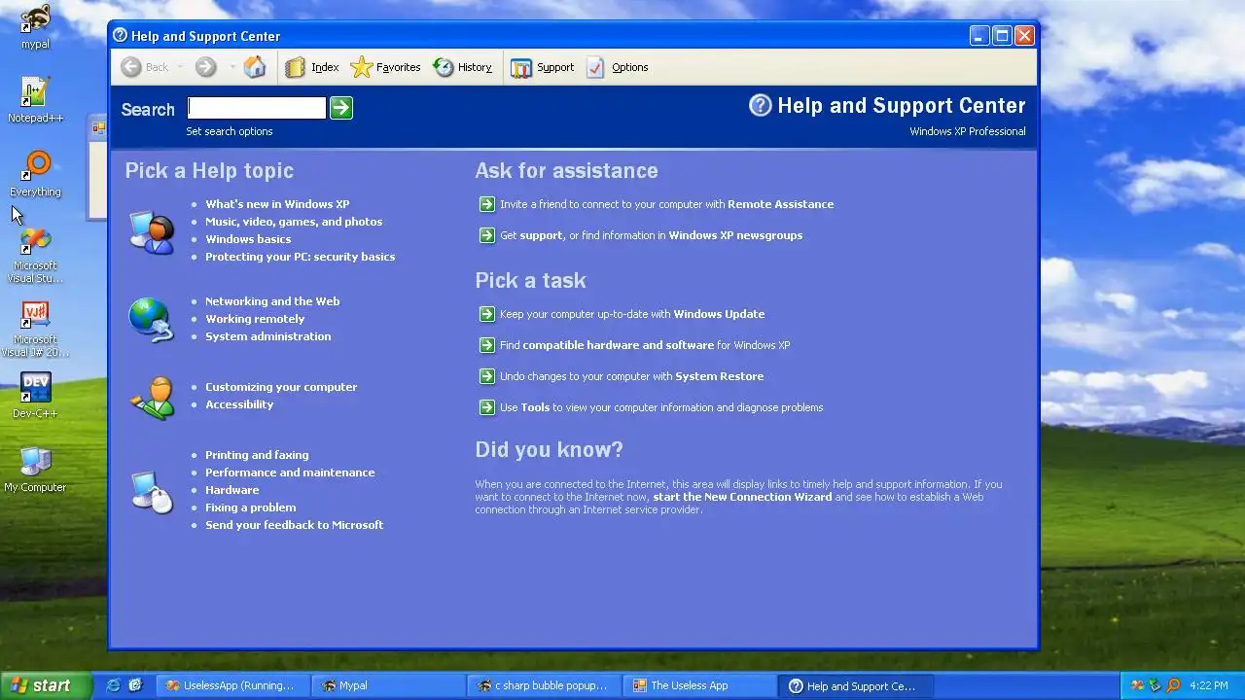Open the Remote Assistance link
Viewport: 1245px width, 700px height.
(x=780, y=204)
